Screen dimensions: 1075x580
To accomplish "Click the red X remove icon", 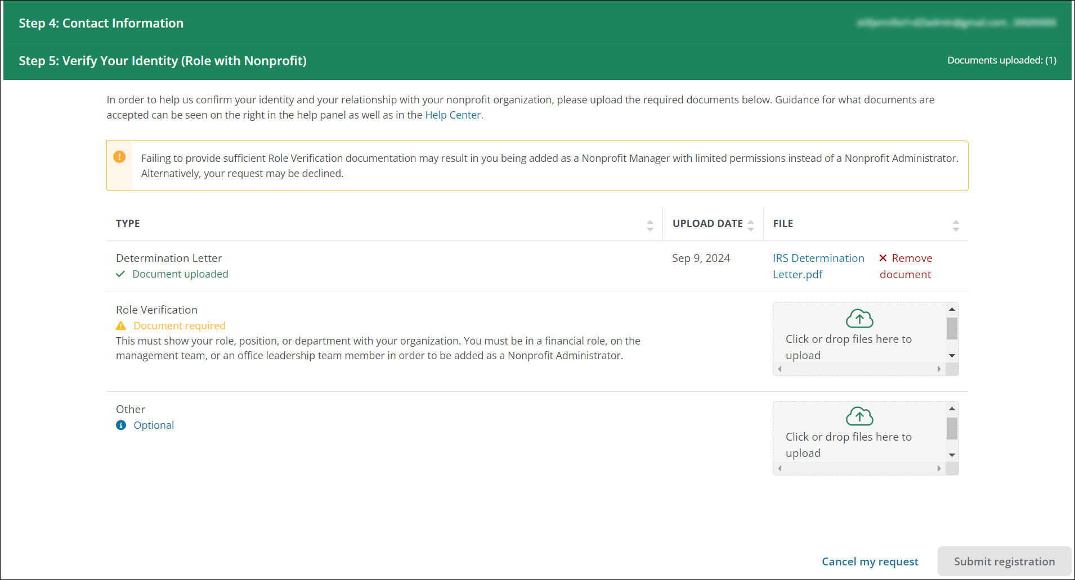I will point(883,258).
